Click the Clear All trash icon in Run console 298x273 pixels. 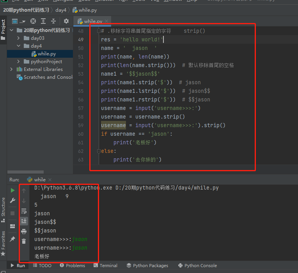pos(24,241)
